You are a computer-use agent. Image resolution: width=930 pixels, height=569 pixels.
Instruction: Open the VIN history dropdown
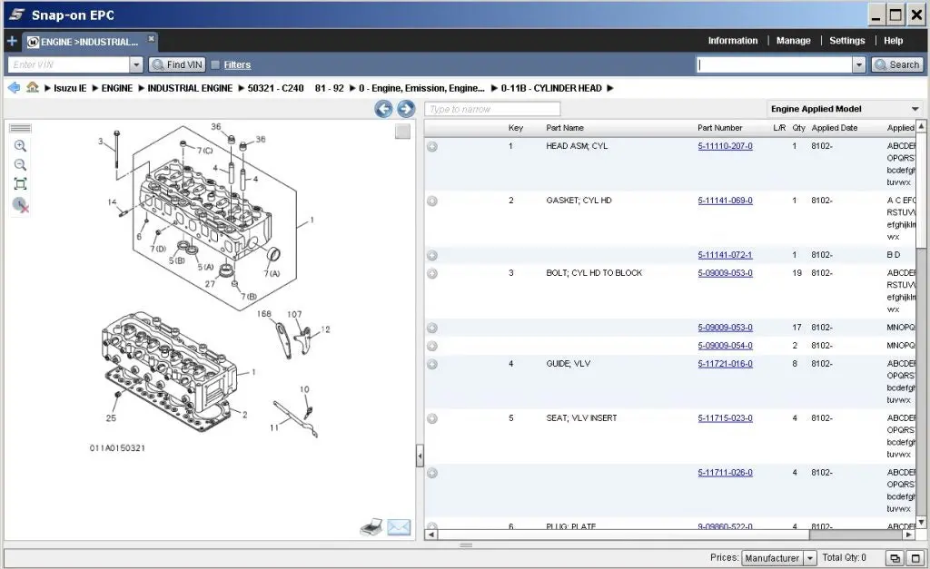[136, 64]
